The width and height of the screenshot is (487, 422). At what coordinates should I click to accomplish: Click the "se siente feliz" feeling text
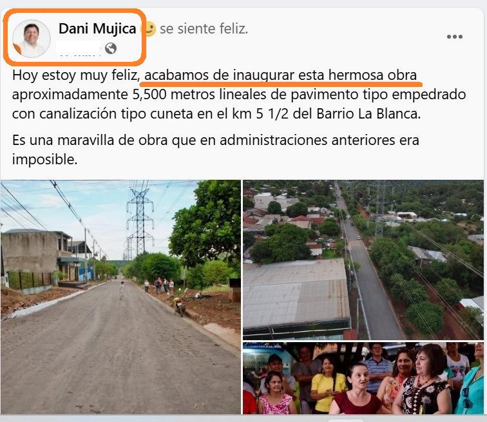[x=204, y=28]
